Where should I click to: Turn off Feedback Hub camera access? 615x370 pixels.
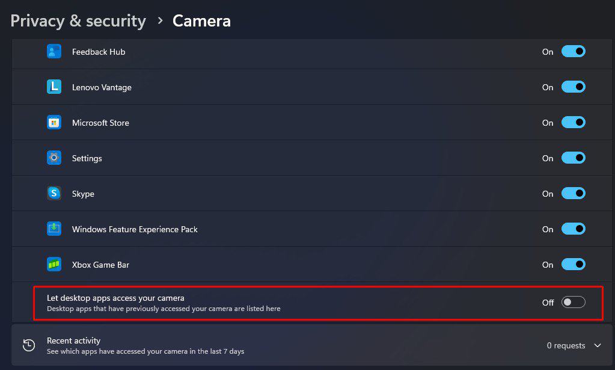click(573, 52)
